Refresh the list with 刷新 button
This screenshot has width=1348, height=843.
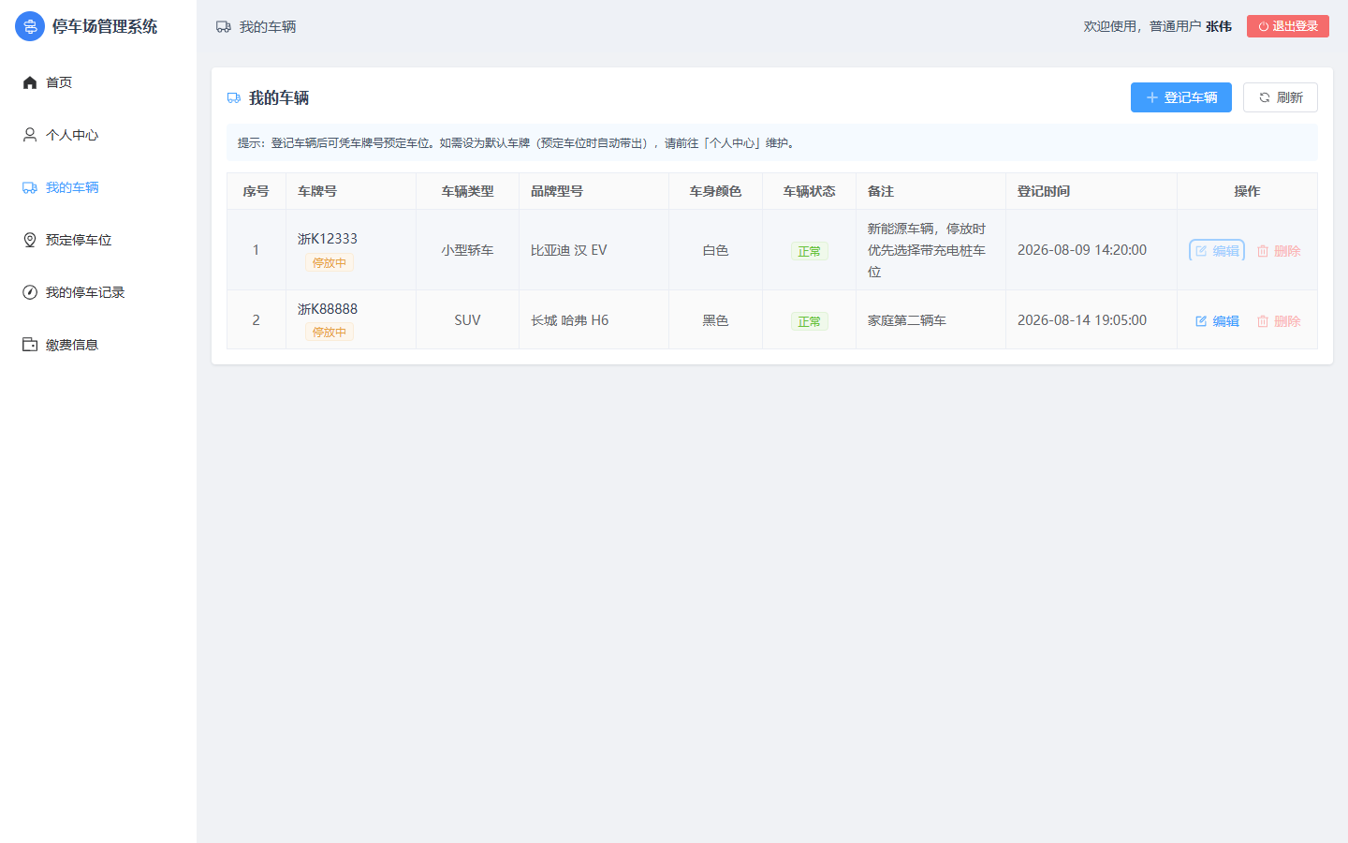1281,97
